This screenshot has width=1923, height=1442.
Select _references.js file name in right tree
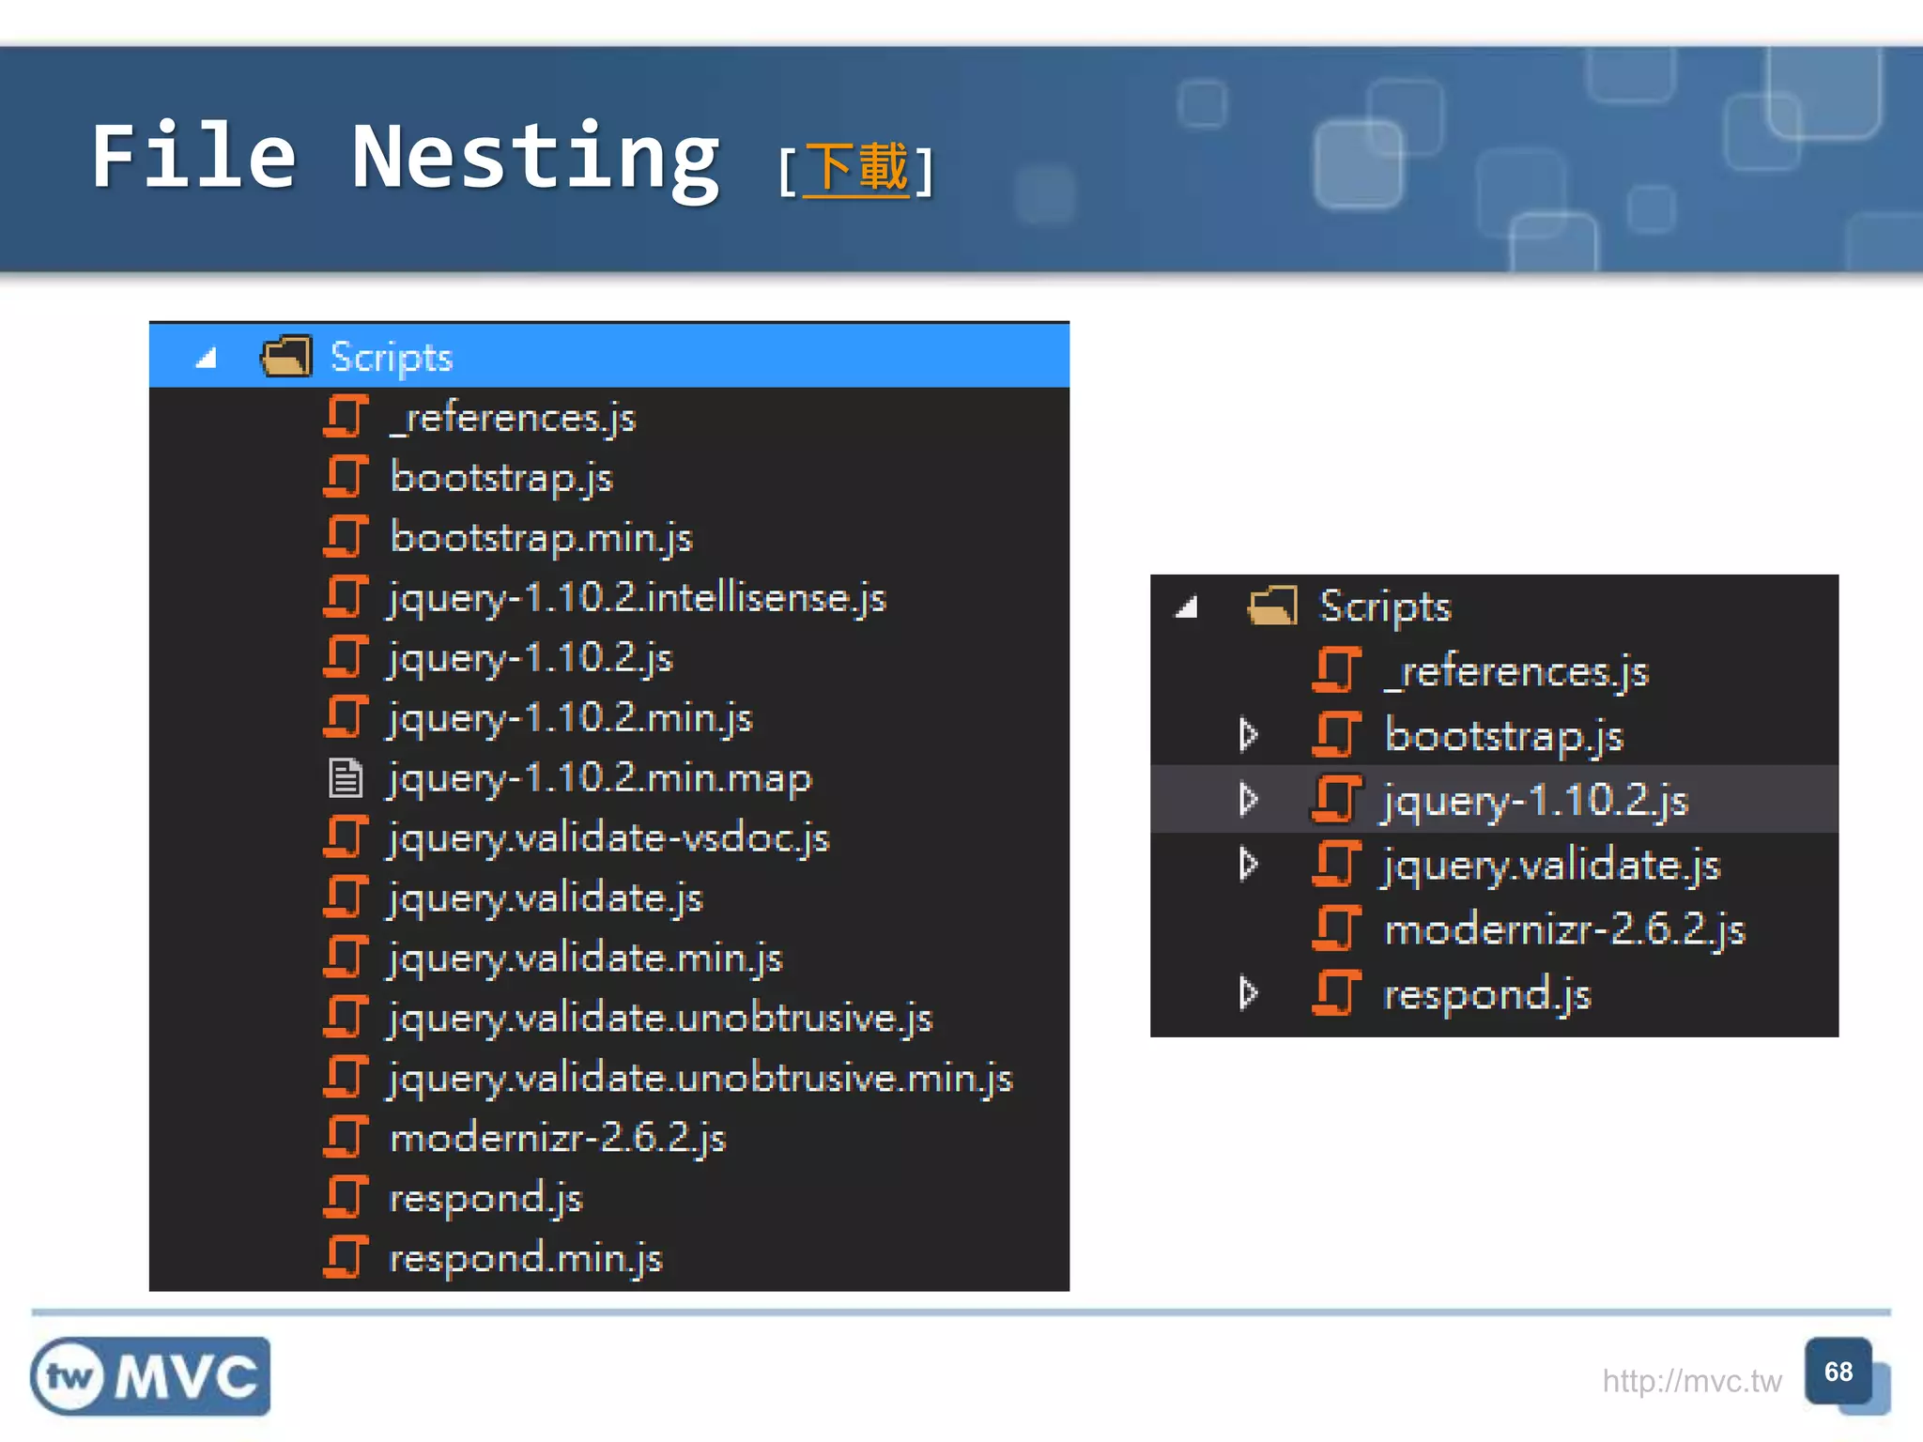pyautogui.click(x=1516, y=673)
